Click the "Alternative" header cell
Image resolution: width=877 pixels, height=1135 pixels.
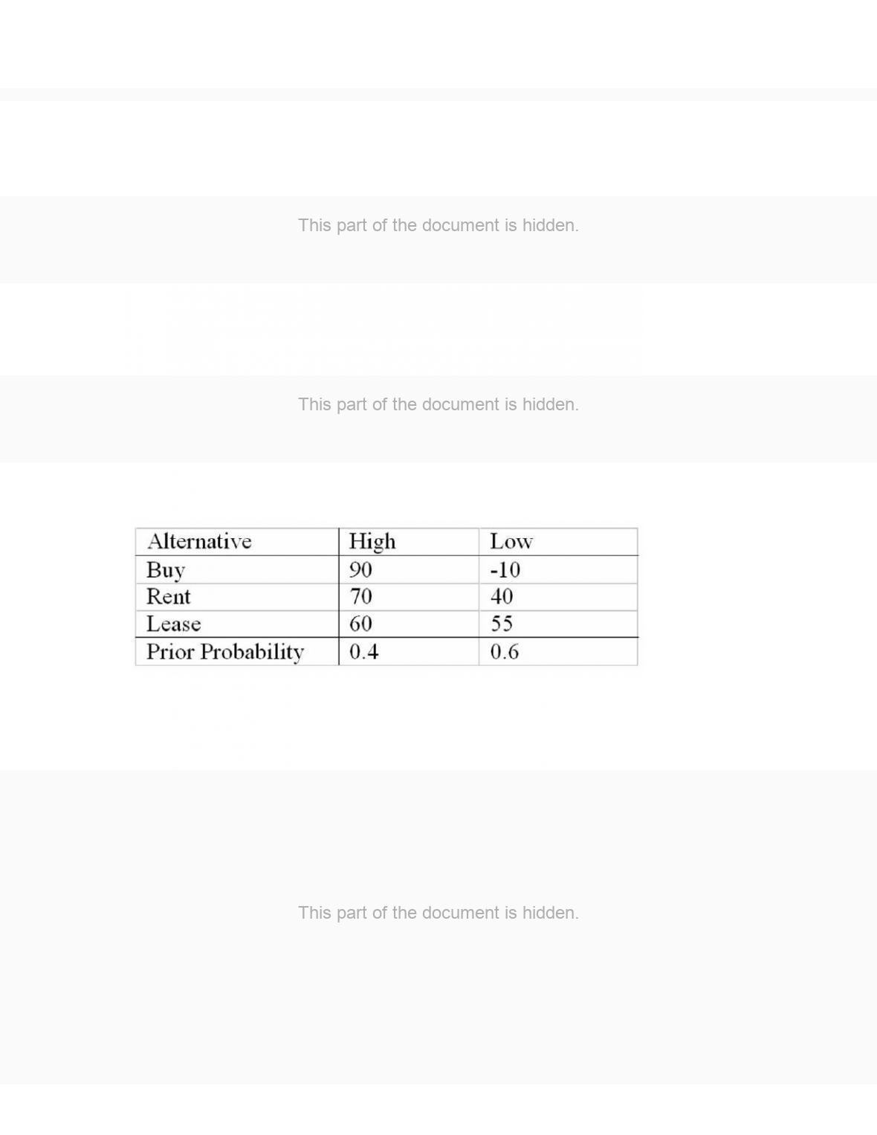tap(237, 542)
